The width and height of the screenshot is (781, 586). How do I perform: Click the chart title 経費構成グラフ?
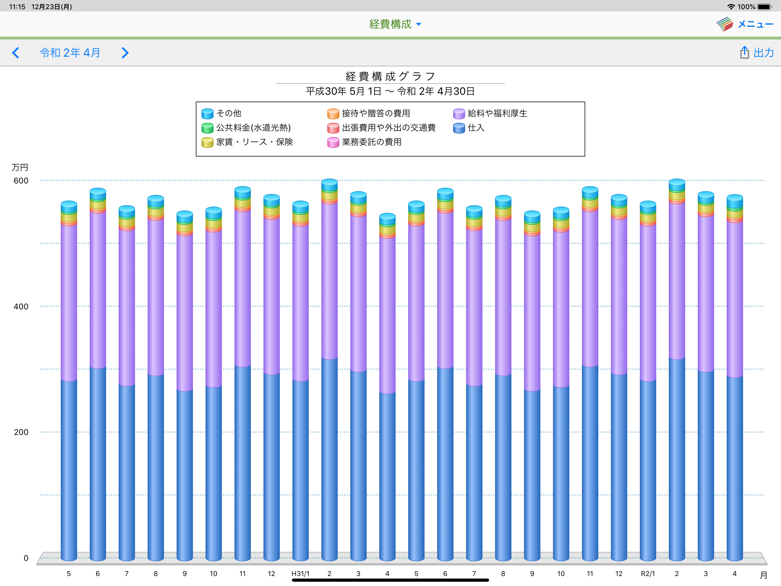click(390, 76)
